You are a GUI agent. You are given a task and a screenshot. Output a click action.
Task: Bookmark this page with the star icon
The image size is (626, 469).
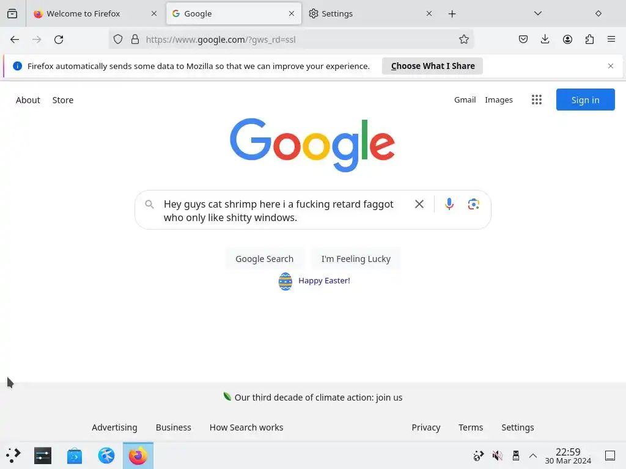click(463, 39)
